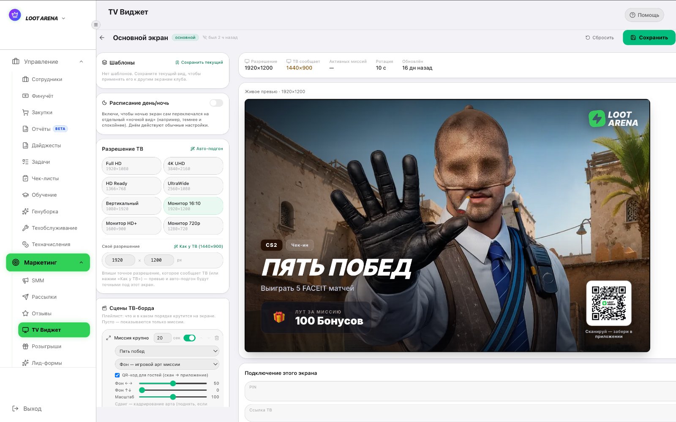Click the Генуборка sparkle icon

25,211
